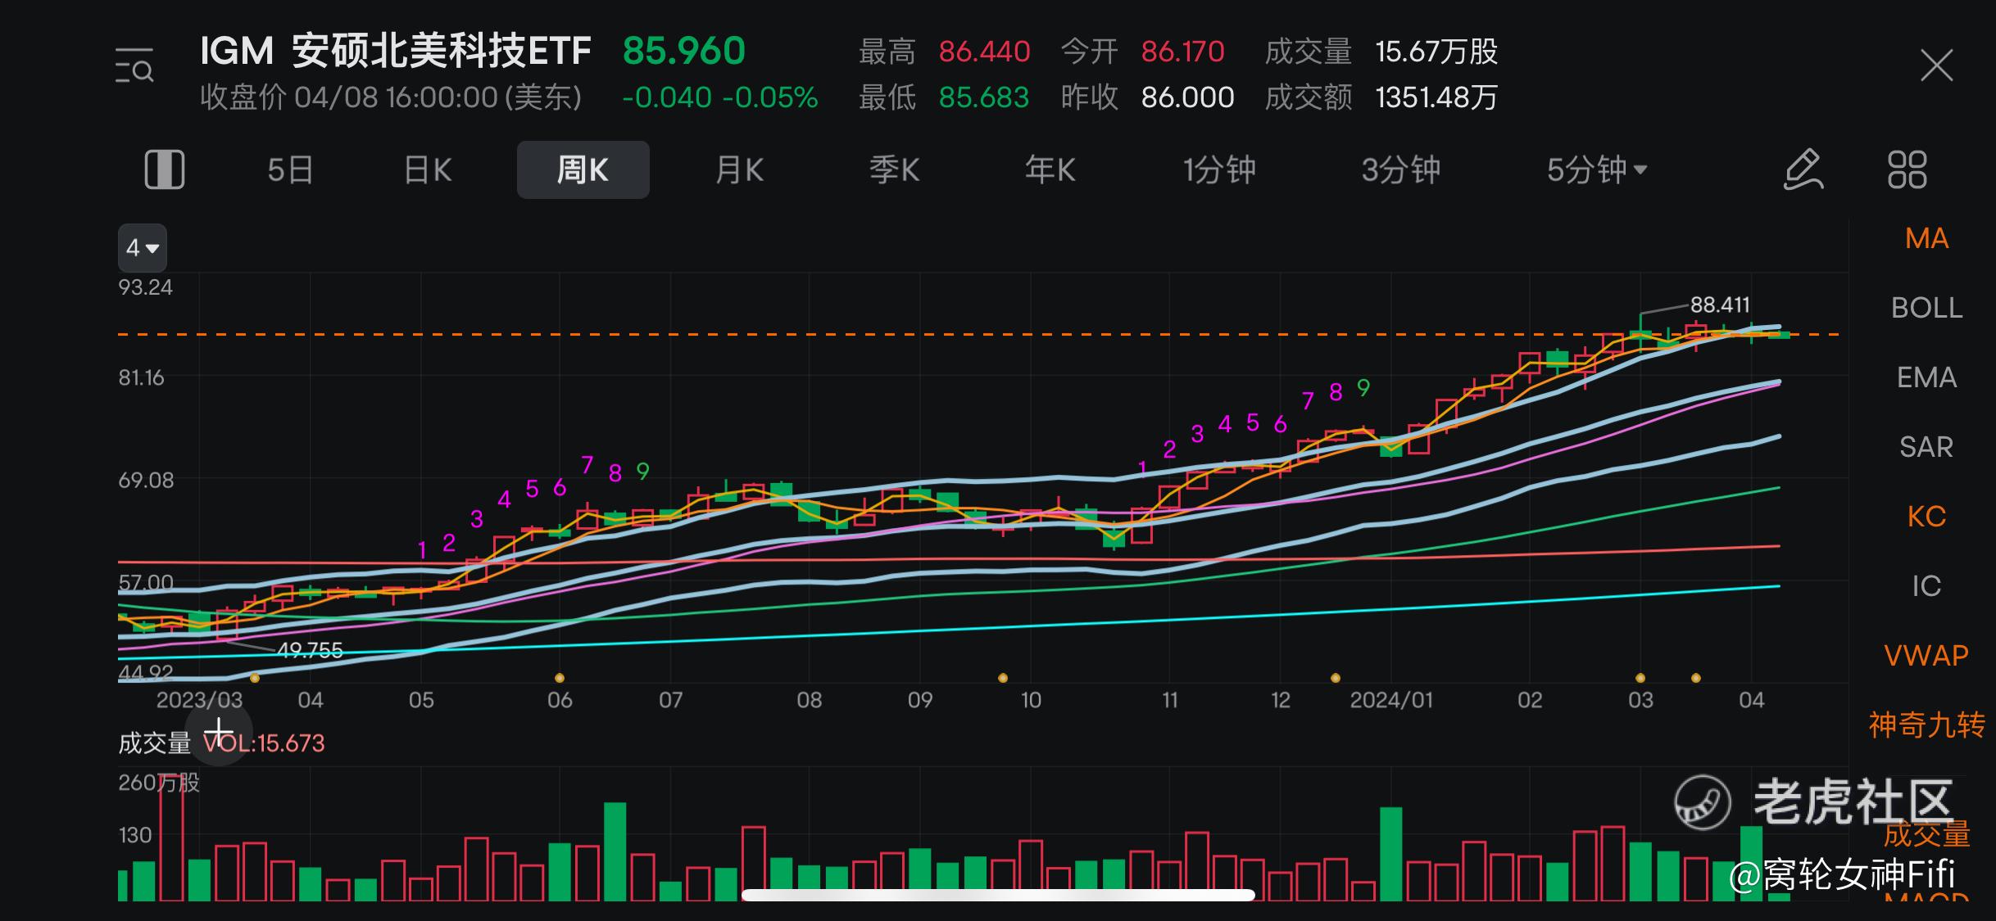The image size is (1996, 921).
Task: Open the 4 chart-count dropdown
Action: (143, 248)
